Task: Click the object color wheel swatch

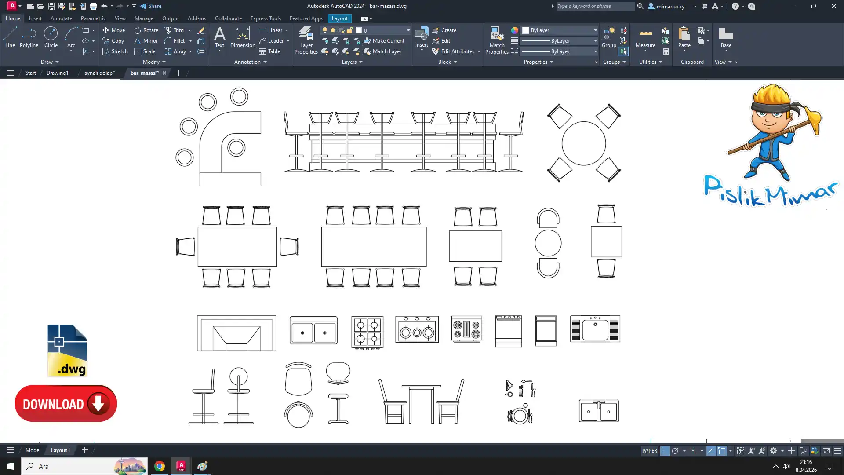Action: tap(514, 30)
